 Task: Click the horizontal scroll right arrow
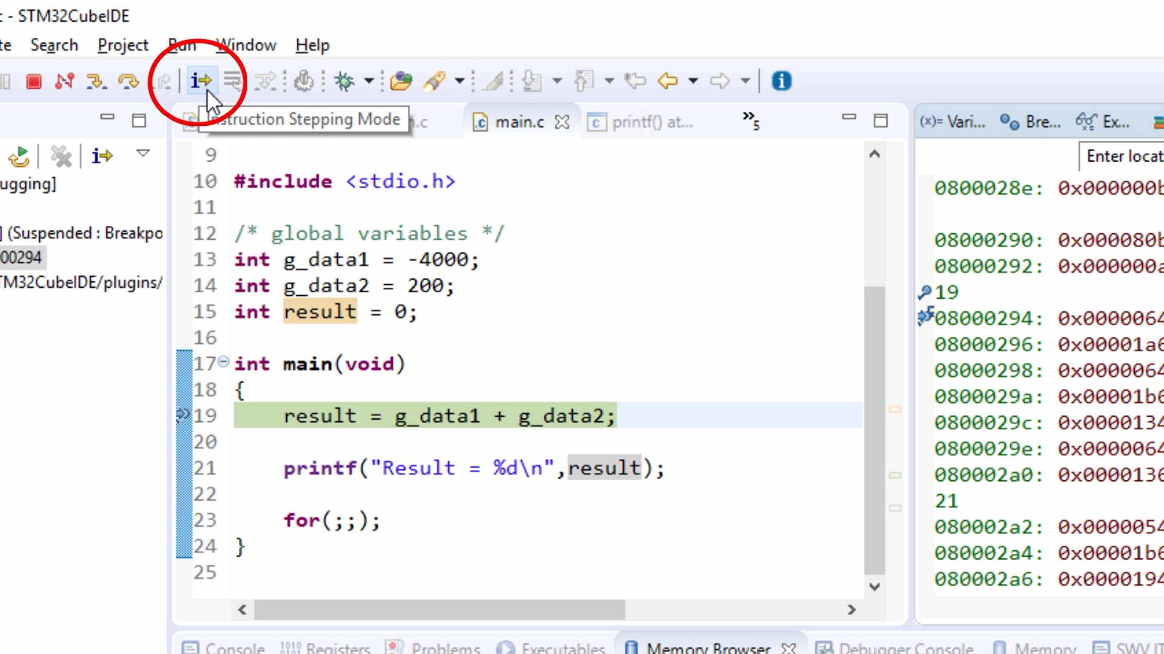tap(852, 610)
